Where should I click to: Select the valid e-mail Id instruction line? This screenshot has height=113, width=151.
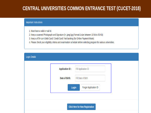click(40, 31)
